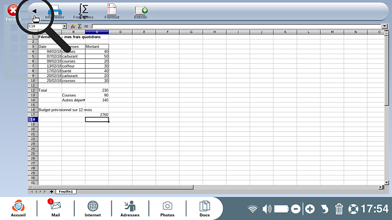Open the Format page icon

(x=112, y=10)
